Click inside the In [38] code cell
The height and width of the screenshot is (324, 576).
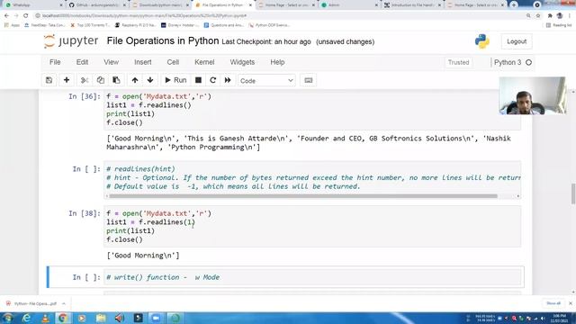[x=312, y=226]
